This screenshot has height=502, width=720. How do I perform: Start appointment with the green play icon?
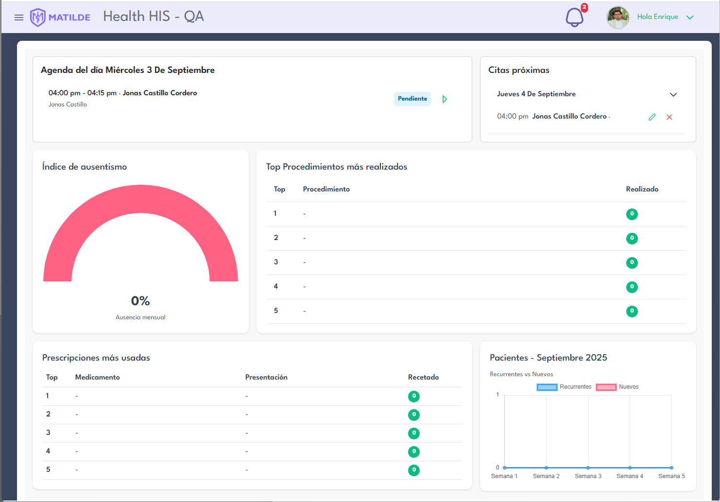(x=445, y=99)
